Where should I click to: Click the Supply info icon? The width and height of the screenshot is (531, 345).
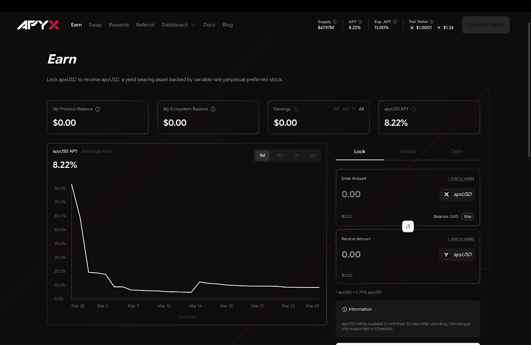point(335,22)
